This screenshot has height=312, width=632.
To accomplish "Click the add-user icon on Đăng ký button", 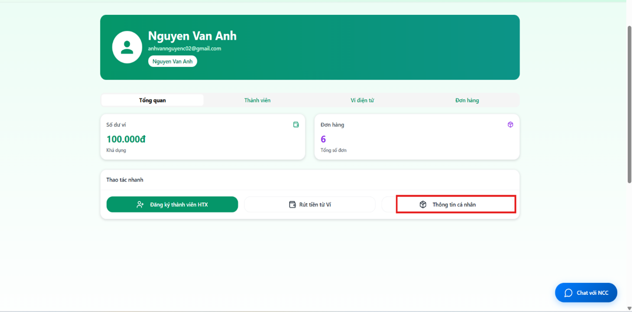I will [140, 204].
